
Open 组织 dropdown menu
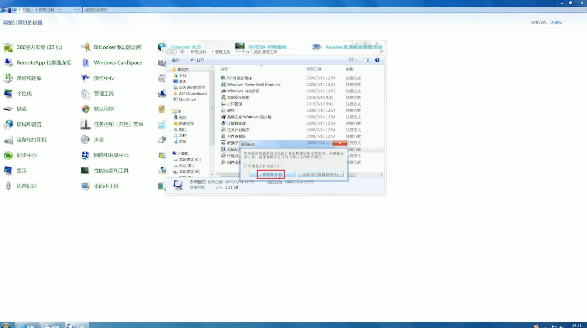[x=177, y=60]
